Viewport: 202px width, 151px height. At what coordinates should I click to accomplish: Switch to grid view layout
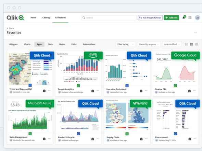pos(191,44)
